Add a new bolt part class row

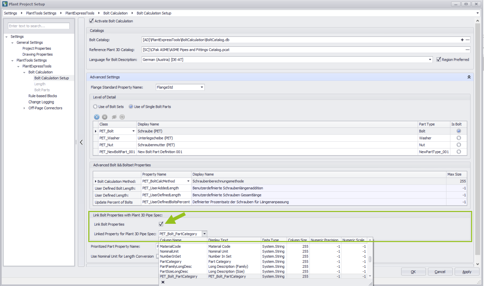coord(97,117)
